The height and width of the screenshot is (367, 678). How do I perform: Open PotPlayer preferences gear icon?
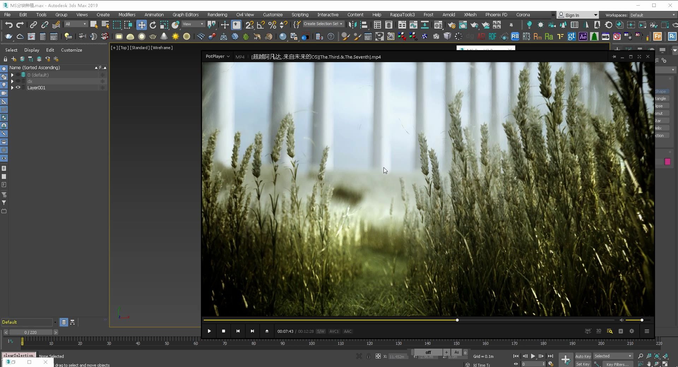pyautogui.click(x=632, y=331)
